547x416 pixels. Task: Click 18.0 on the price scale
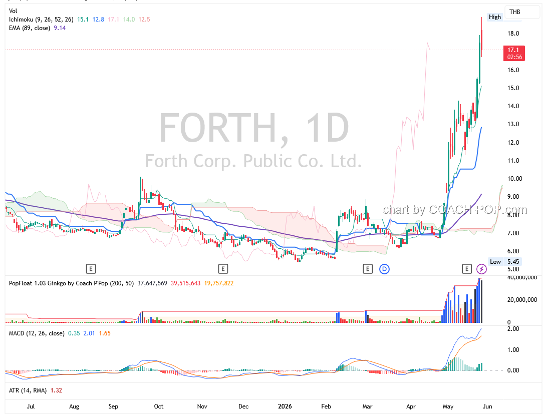[513, 34]
